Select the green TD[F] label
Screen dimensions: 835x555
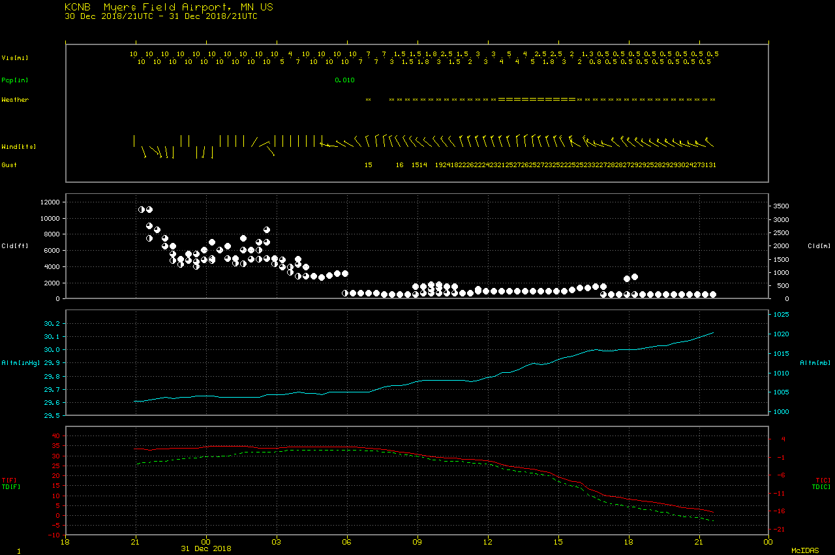click(10, 486)
